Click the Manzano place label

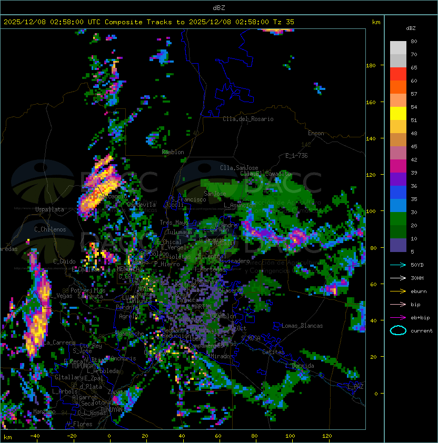pos(44,411)
